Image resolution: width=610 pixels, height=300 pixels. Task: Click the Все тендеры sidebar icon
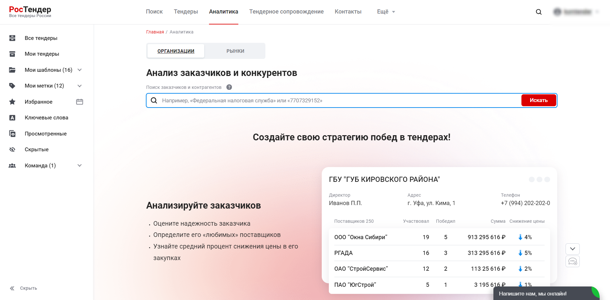click(12, 38)
